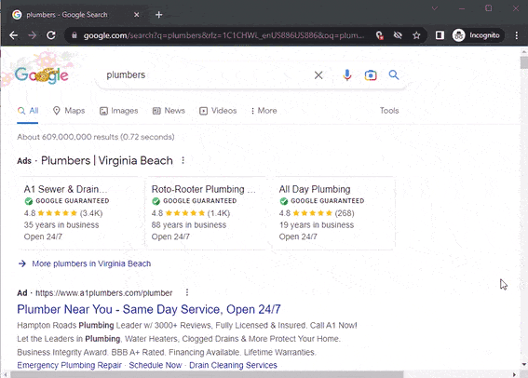This screenshot has height=378, width=528.
Task: Expand the More search categories menu
Action: tap(264, 111)
